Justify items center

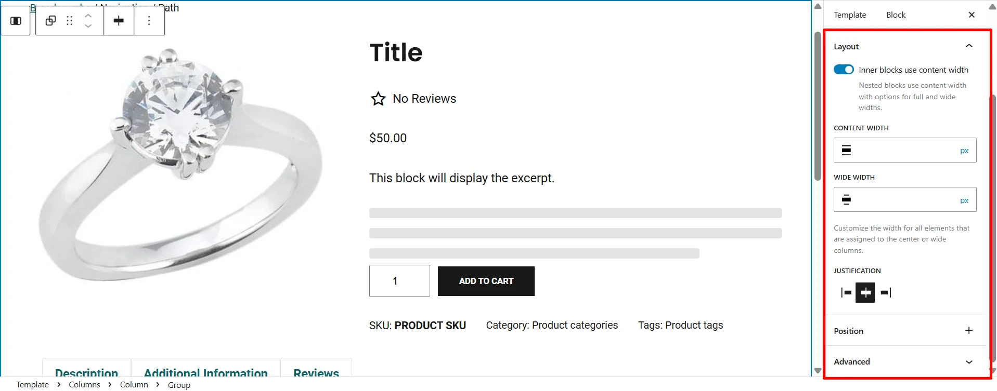point(865,293)
